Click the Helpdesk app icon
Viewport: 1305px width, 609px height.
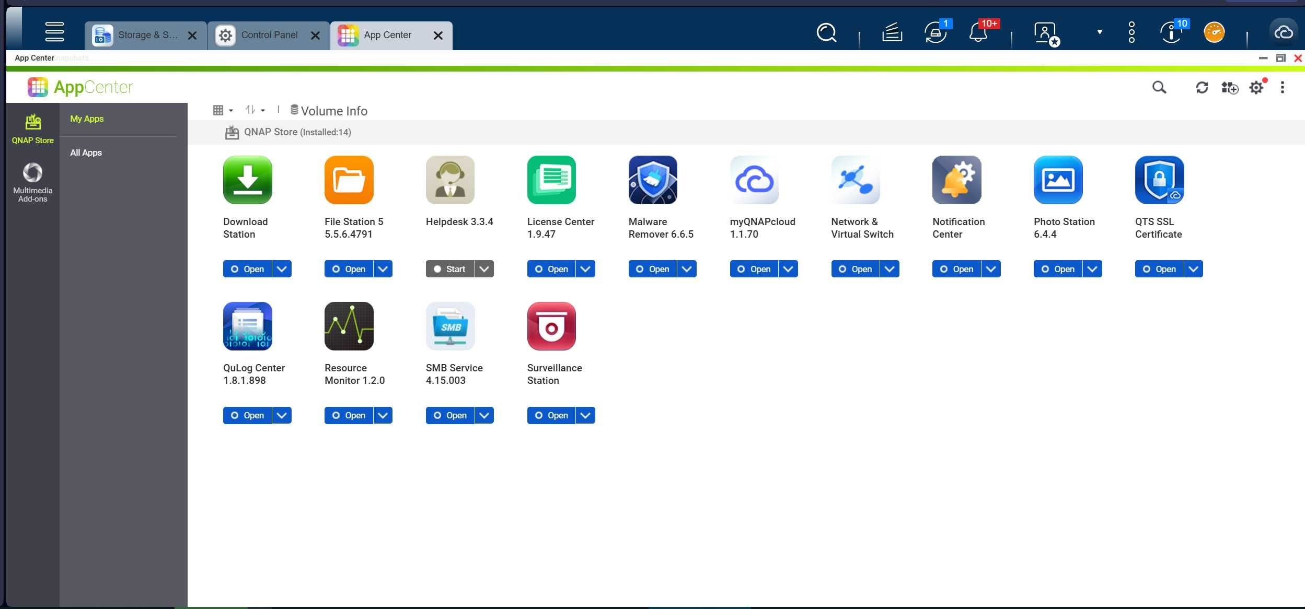point(450,180)
